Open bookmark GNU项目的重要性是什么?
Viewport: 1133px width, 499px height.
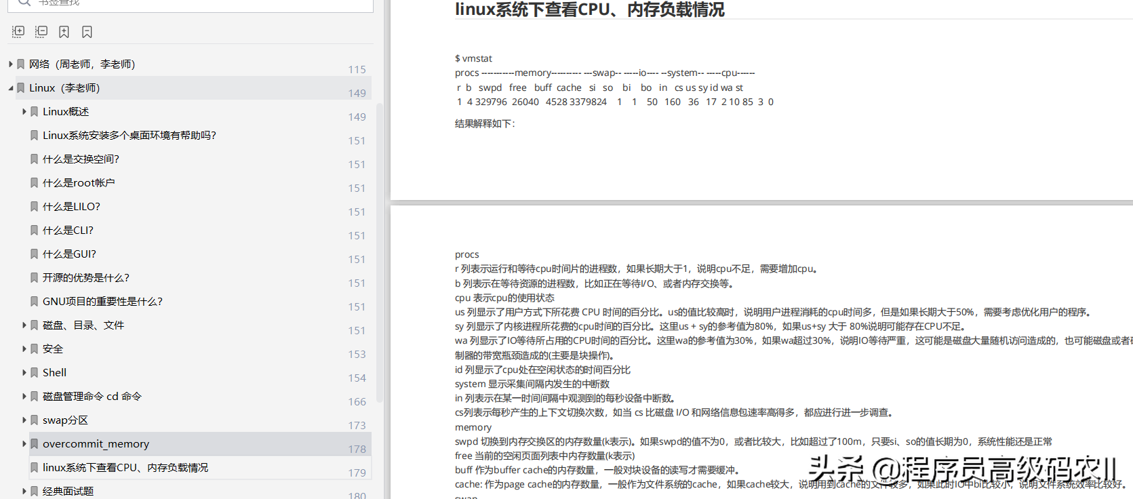coord(102,301)
